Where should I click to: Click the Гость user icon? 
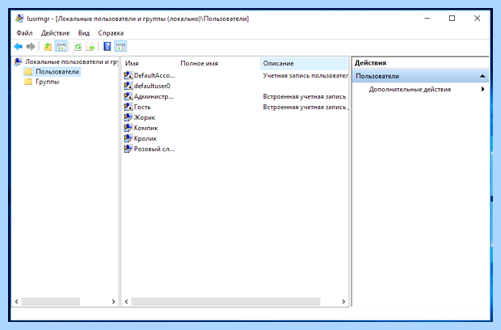[x=128, y=107]
